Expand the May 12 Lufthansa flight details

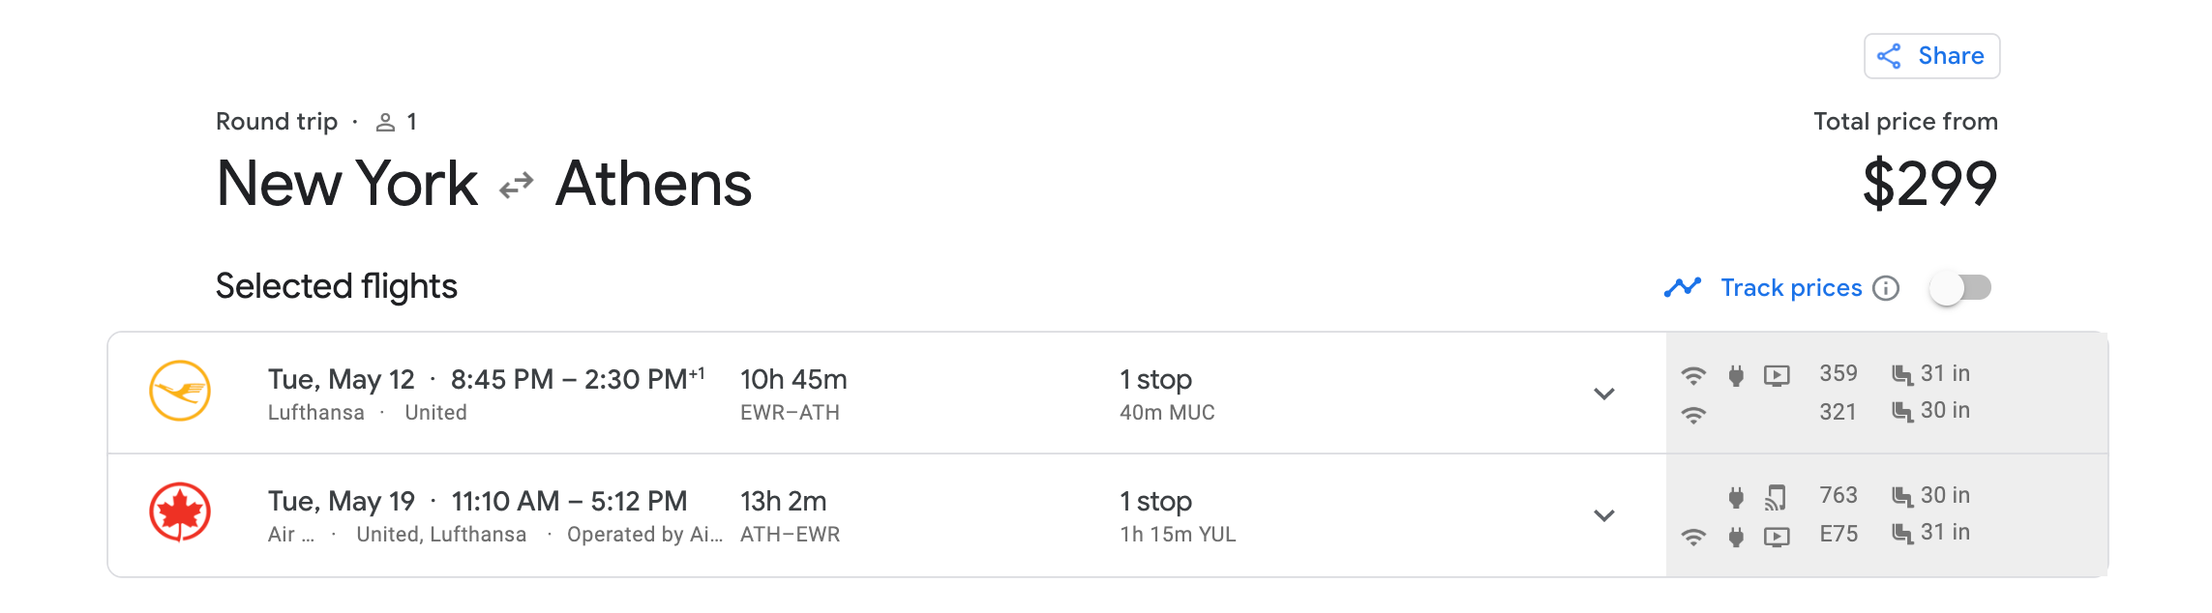click(x=1604, y=394)
